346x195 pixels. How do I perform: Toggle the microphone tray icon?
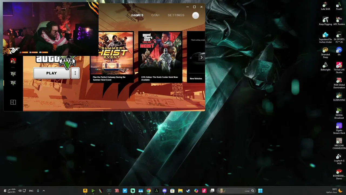click(38, 191)
